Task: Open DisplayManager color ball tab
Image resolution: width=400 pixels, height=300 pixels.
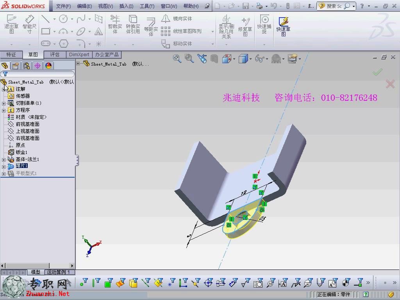Action: point(48,66)
